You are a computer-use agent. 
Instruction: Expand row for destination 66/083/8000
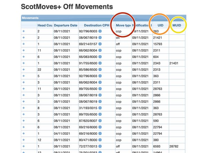(23, 57)
